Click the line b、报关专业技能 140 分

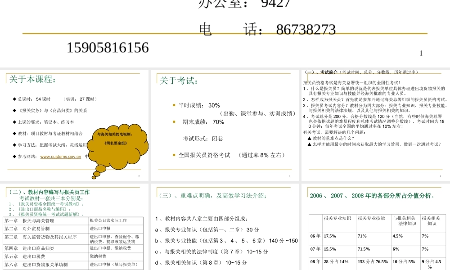[226, 241]
